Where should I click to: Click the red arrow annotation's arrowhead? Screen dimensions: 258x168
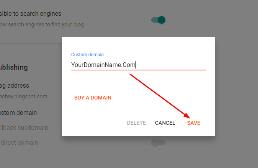tap(187, 116)
